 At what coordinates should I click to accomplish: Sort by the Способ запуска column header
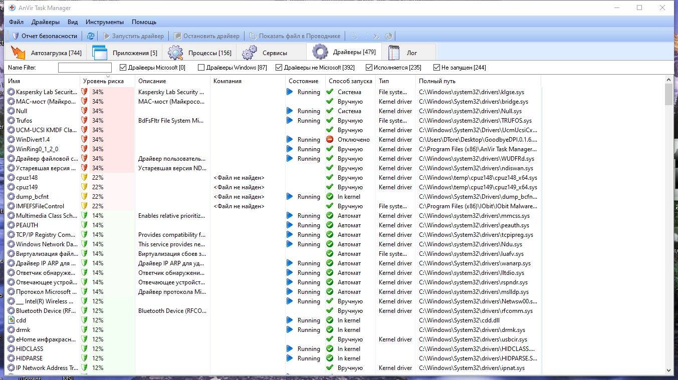click(351, 81)
